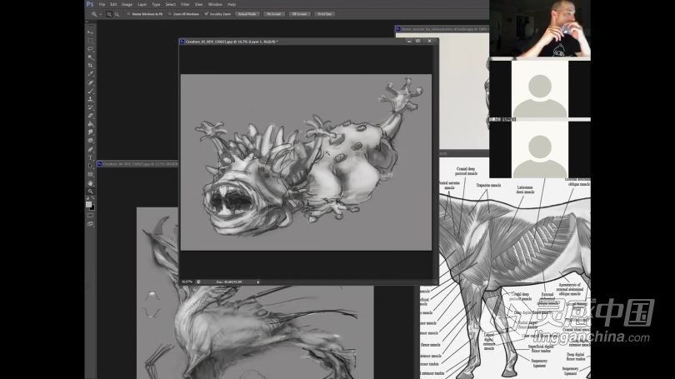Select the Paint Bucket tool
This screenshot has width=675, height=379.
90,124
